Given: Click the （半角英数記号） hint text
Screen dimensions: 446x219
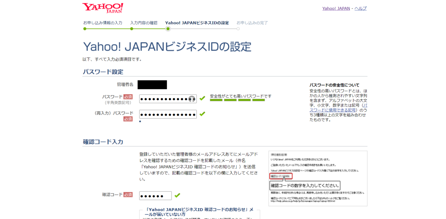Looking at the screenshot, I should click(x=118, y=103).
